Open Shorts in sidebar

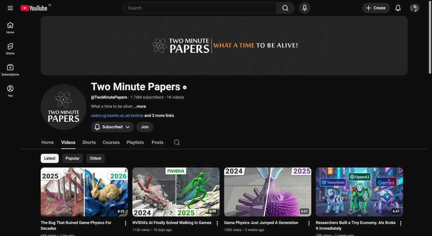pyautogui.click(x=10, y=49)
